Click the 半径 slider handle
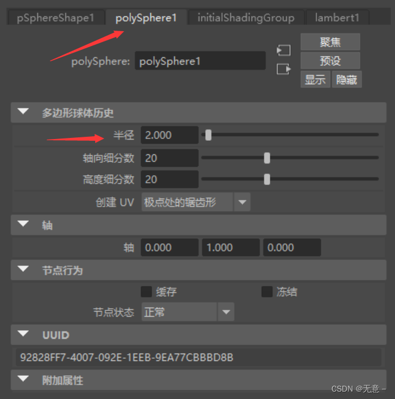 (209, 135)
